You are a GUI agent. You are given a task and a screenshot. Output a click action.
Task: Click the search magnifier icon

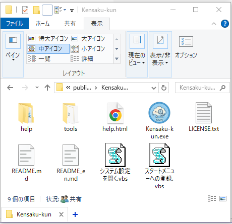(222, 88)
